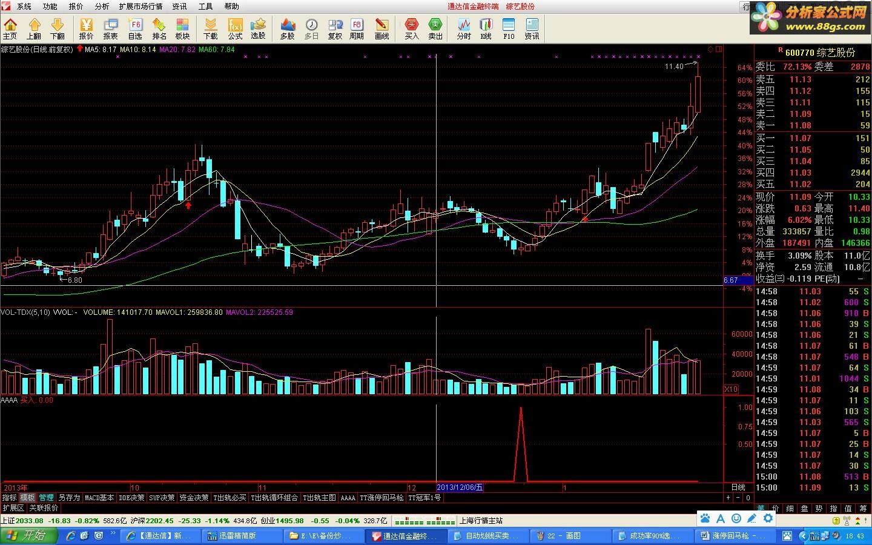Select the TT涨停回马枪 indicator tab
Image resolution: width=872 pixels, height=545 pixels.
[381, 497]
